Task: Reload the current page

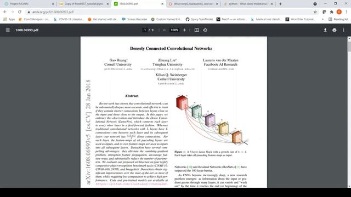Action: [x=20, y=12]
